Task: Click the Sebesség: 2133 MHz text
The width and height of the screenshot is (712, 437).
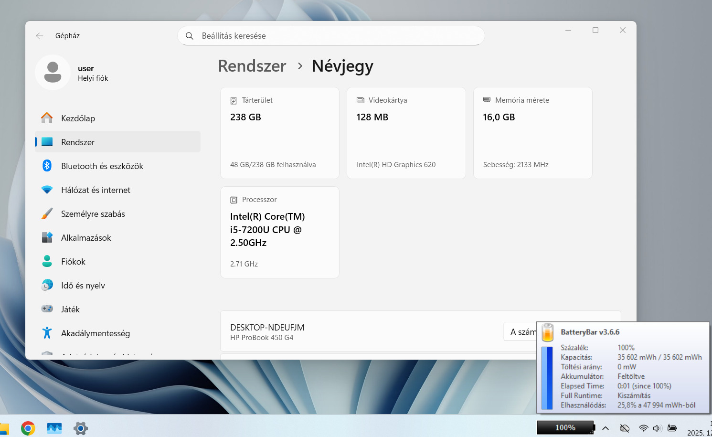Action: pyautogui.click(x=516, y=165)
